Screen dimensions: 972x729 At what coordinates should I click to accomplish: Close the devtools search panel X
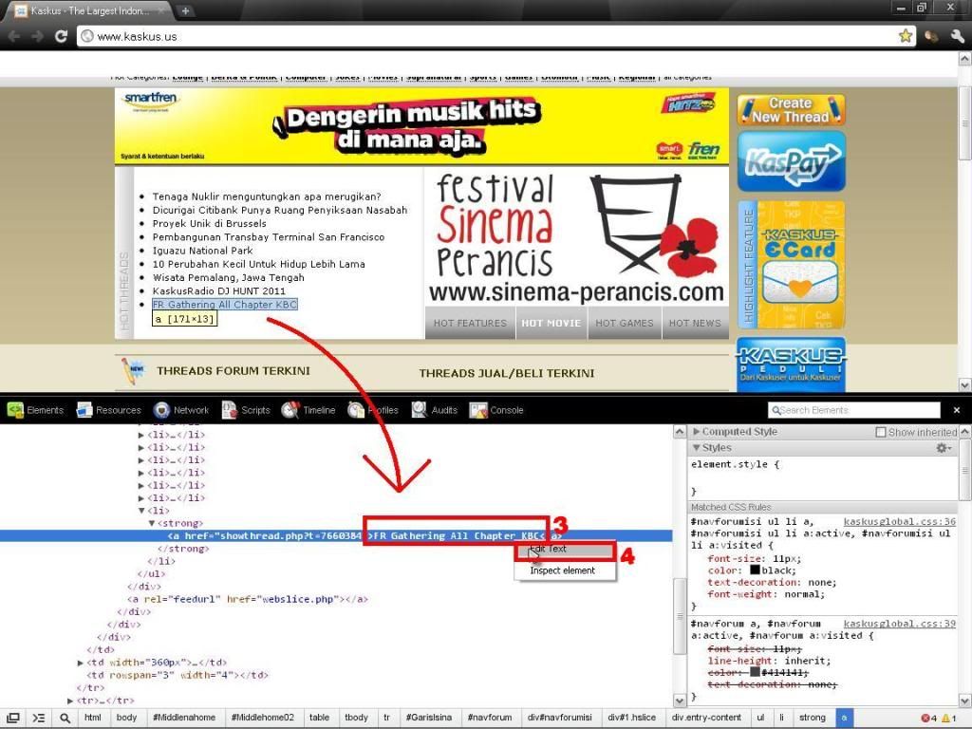coord(957,410)
